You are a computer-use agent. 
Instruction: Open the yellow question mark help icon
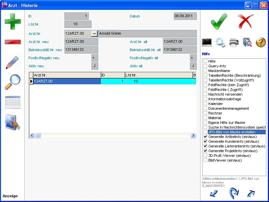click(x=261, y=42)
